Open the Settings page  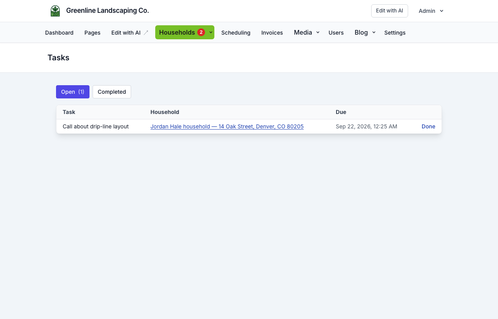(395, 33)
